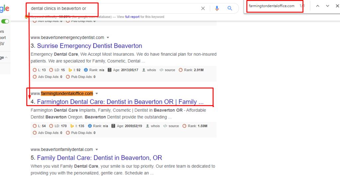Clear the search box with the X icon
The image size is (340, 176).
pyautogui.click(x=203, y=8)
